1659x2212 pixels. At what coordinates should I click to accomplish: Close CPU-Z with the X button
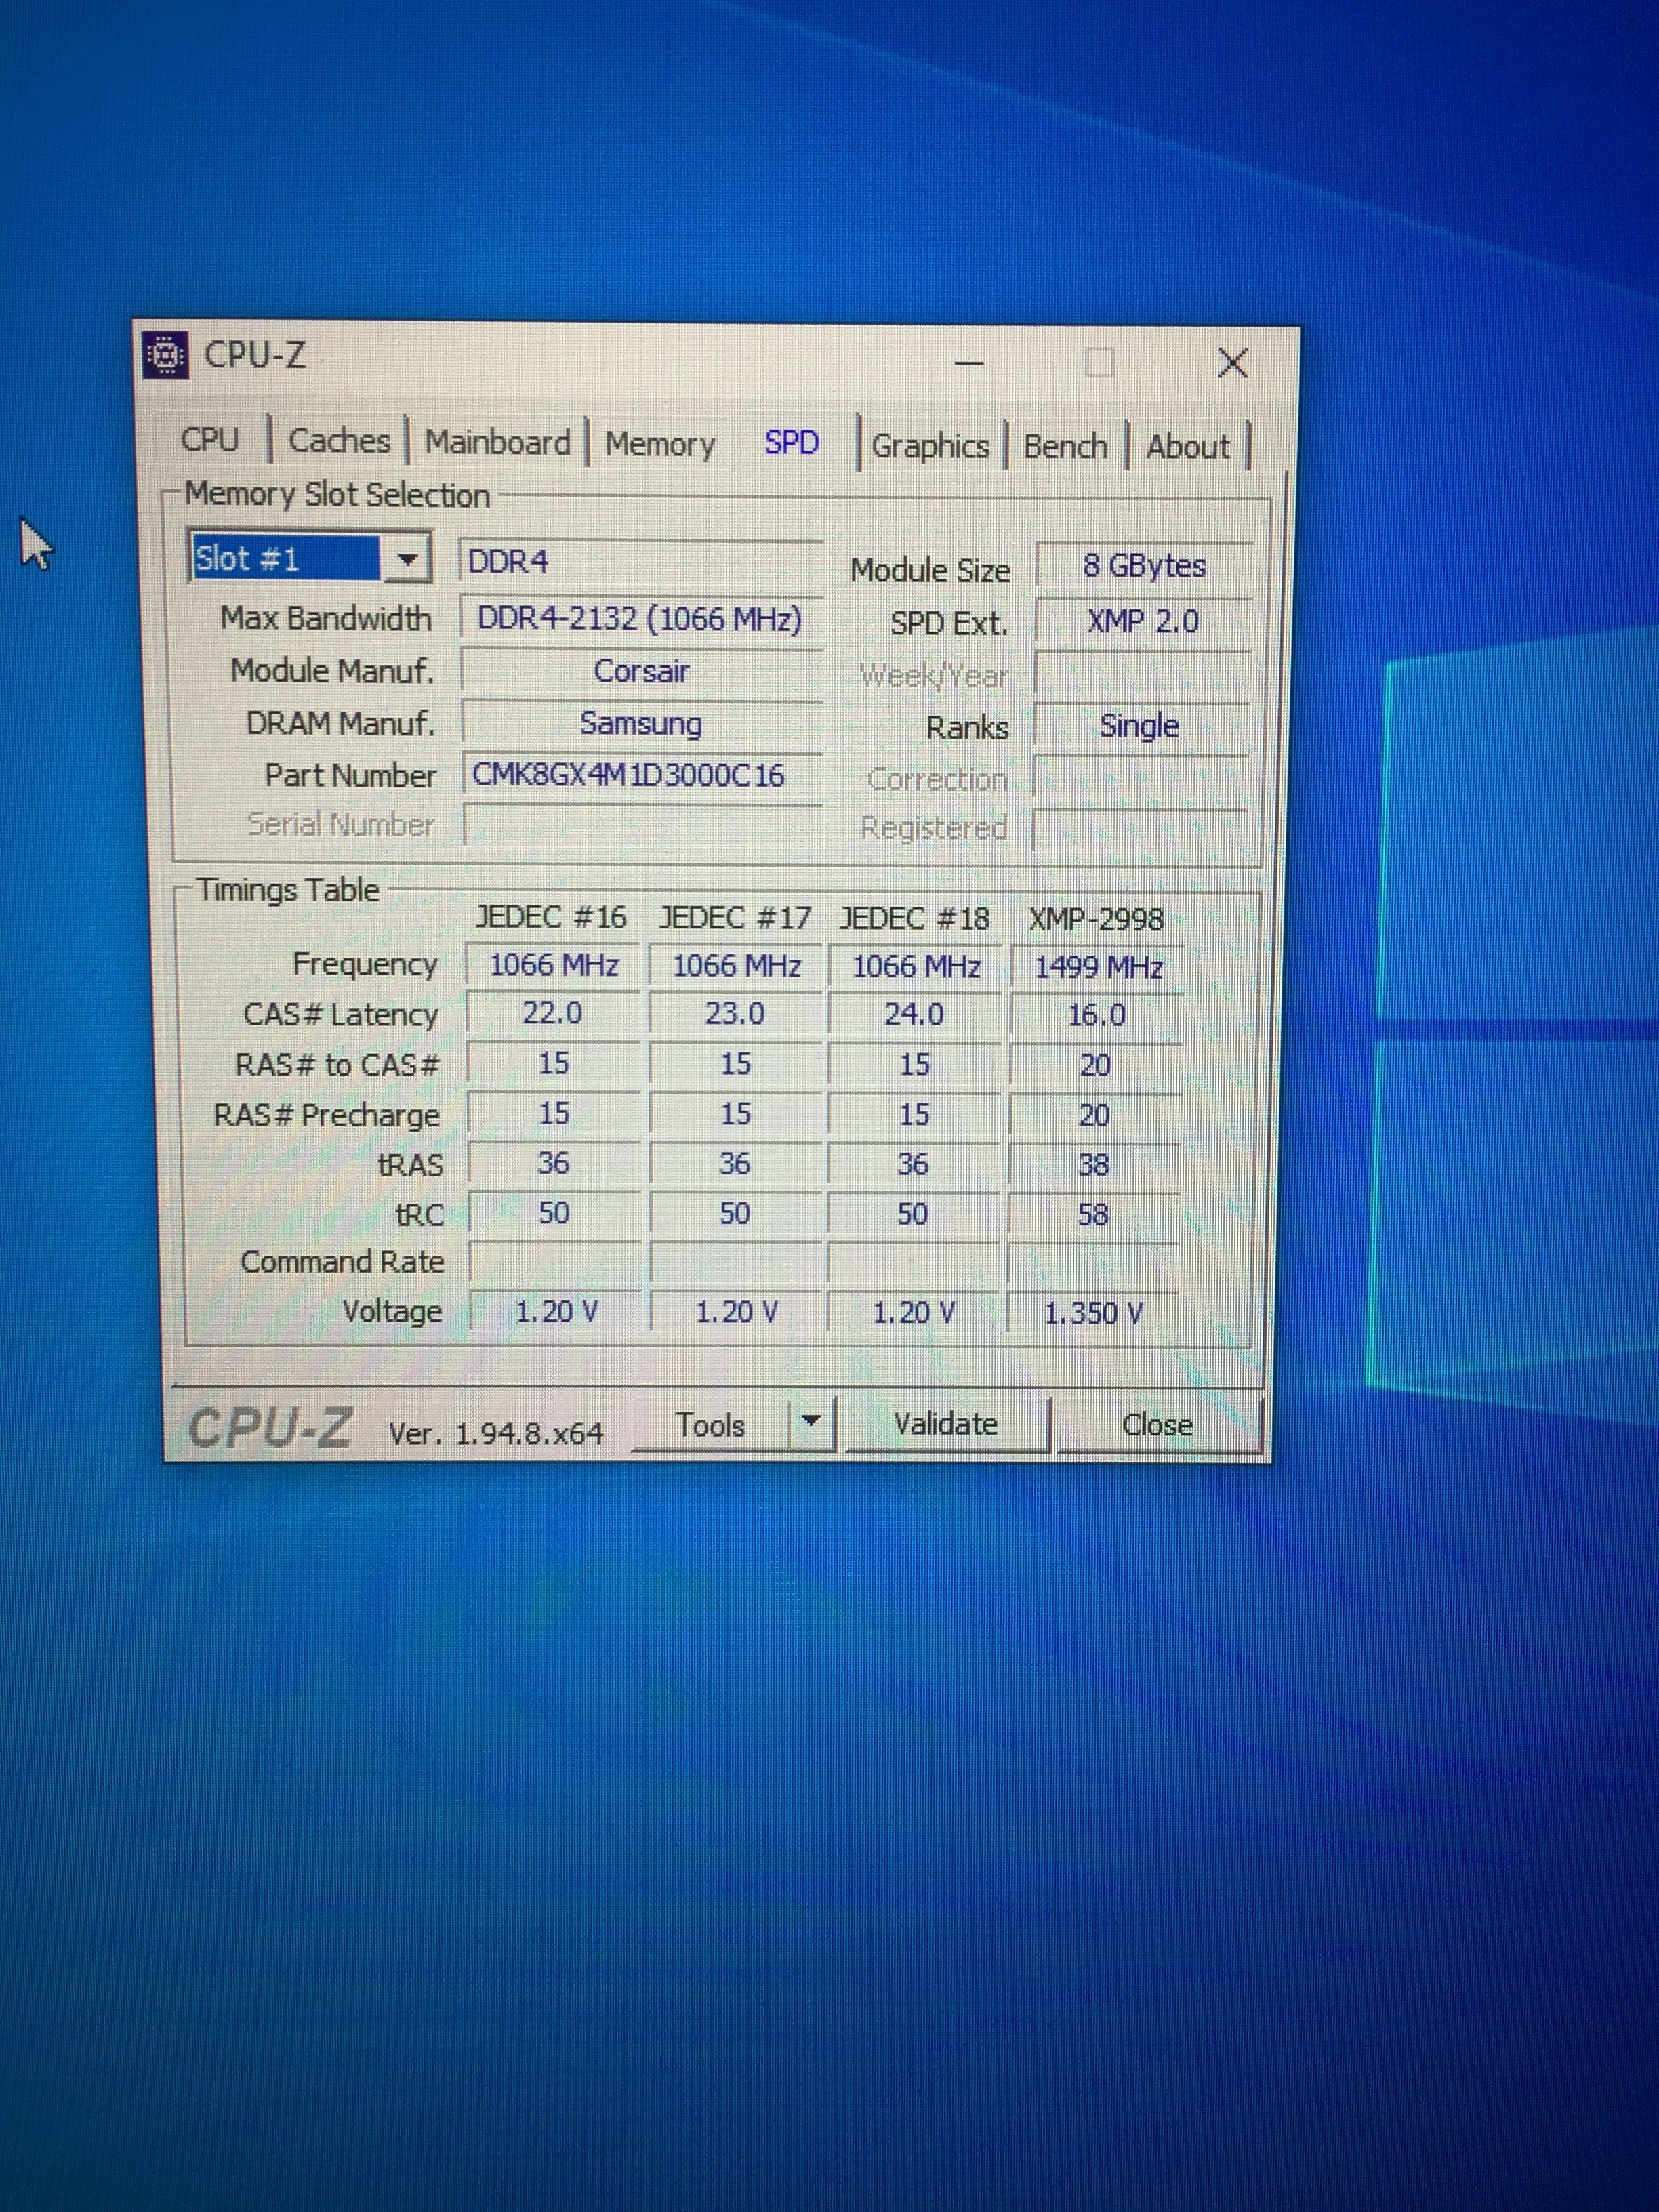pos(1232,363)
